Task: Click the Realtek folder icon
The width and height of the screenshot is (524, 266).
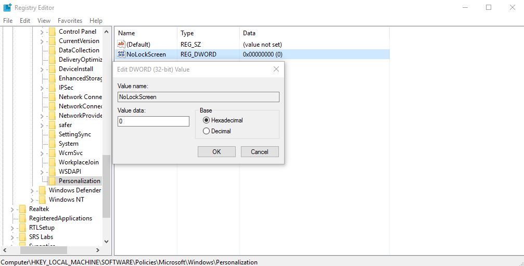Action: click(x=22, y=209)
